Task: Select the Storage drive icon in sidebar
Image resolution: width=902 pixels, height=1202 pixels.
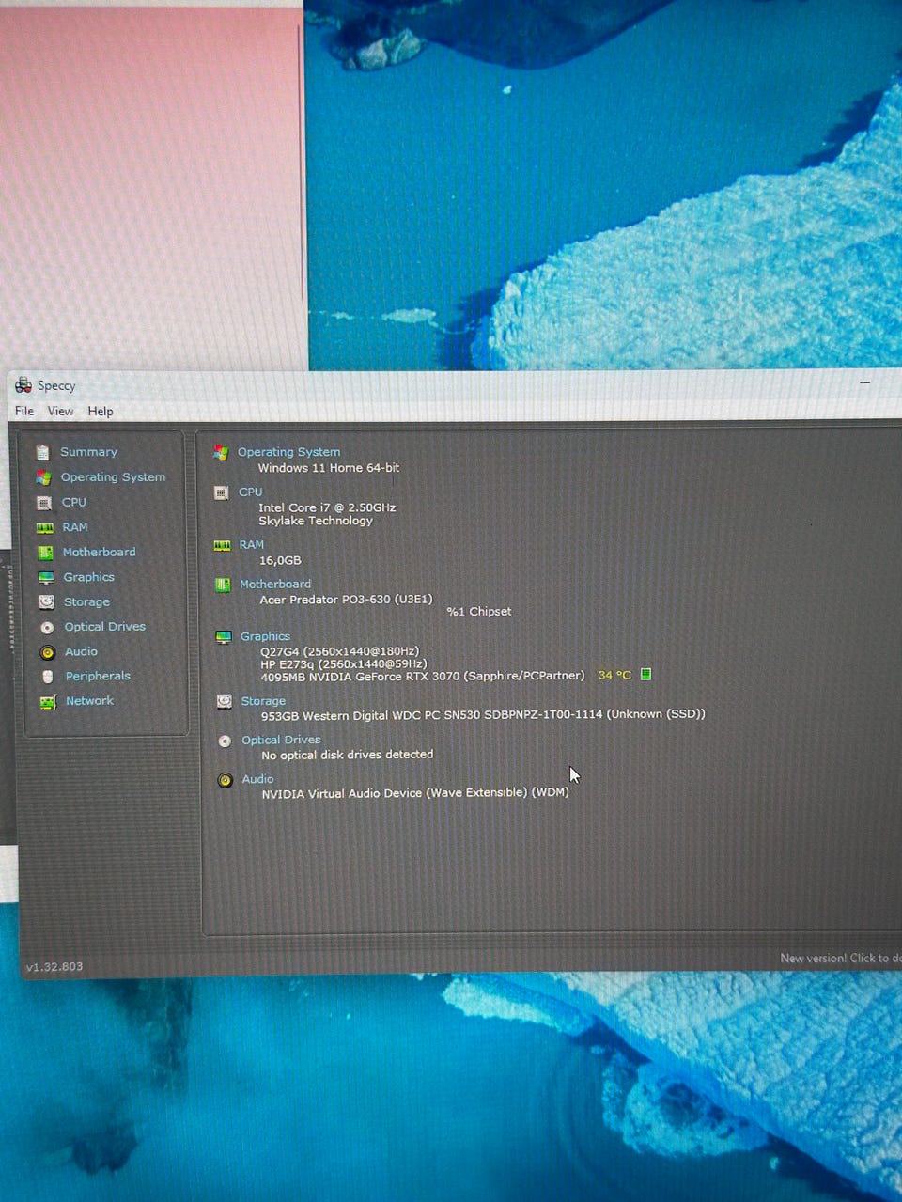Action: [x=47, y=602]
